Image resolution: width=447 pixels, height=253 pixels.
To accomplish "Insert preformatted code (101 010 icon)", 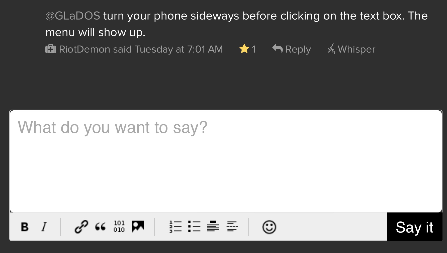I will pyautogui.click(x=119, y=226).
